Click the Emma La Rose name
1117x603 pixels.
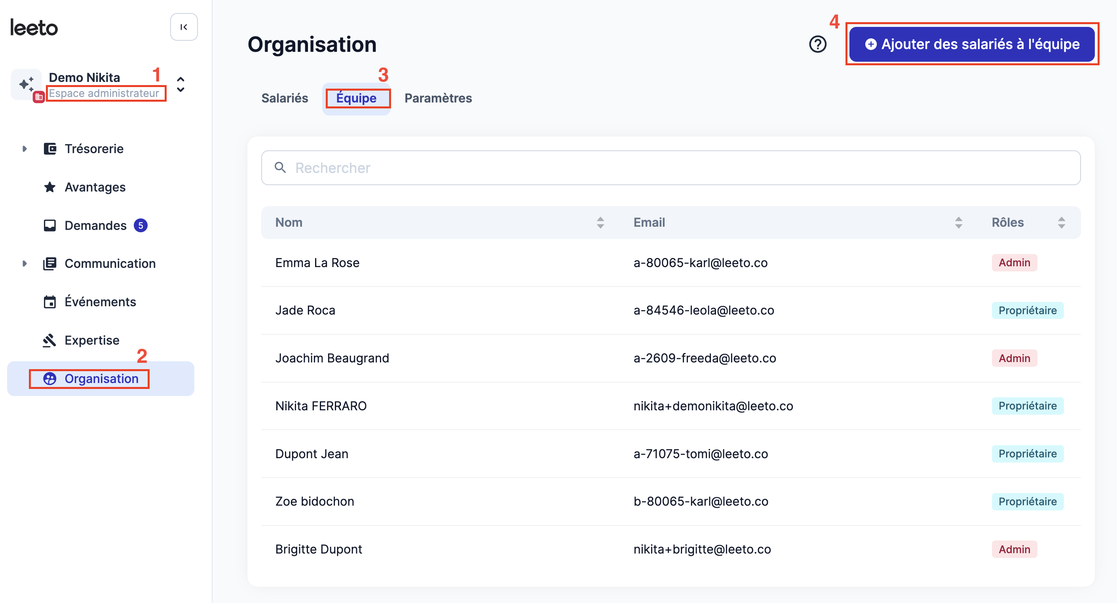(x=317, y=263)
